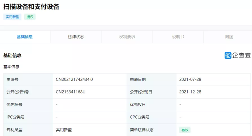
Task: Click the 有效 legal status badge
Action: click(185, 130)
